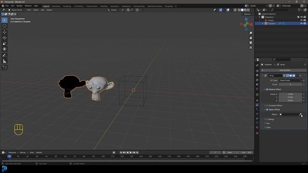Click the viewport pan hand icon
The width and height of the screenshot is (308, 173).
click(x=251, y=38)
